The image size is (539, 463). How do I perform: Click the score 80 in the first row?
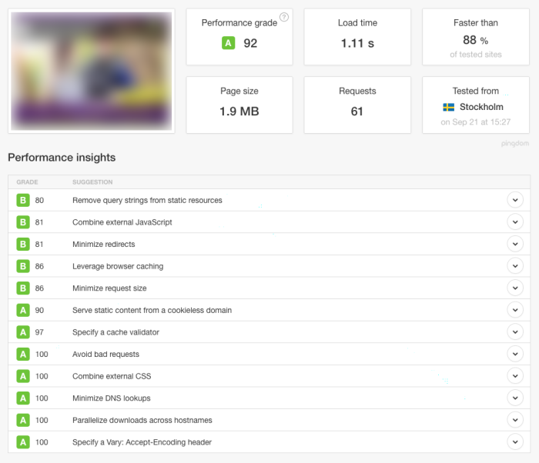coord(39,200)
